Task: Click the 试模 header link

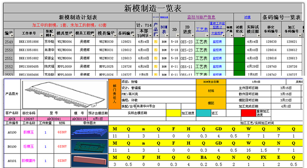Action: [x=247, y=17]
